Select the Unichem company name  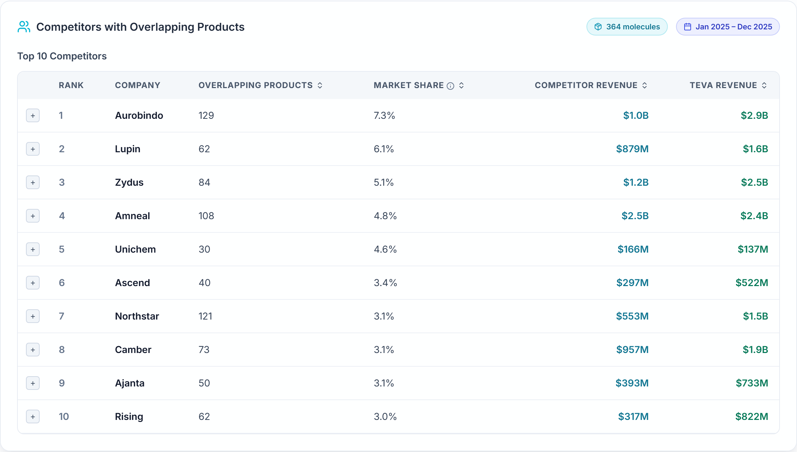click(135, 249)
